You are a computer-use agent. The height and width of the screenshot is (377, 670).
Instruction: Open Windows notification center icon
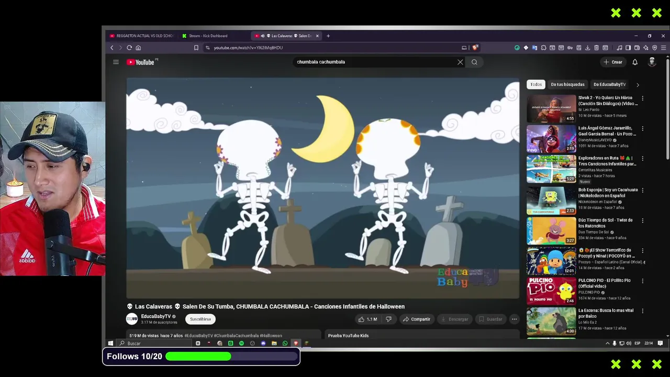tap(660, 343)
